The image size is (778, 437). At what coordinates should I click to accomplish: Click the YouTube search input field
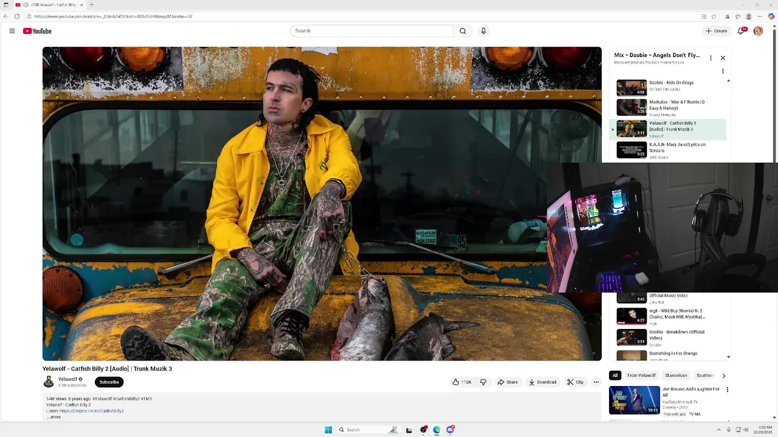[x=372, y=31]
